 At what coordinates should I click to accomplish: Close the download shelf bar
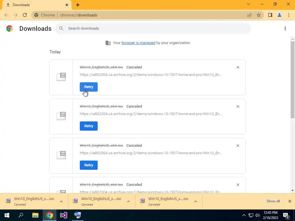[x=290, y=201]
